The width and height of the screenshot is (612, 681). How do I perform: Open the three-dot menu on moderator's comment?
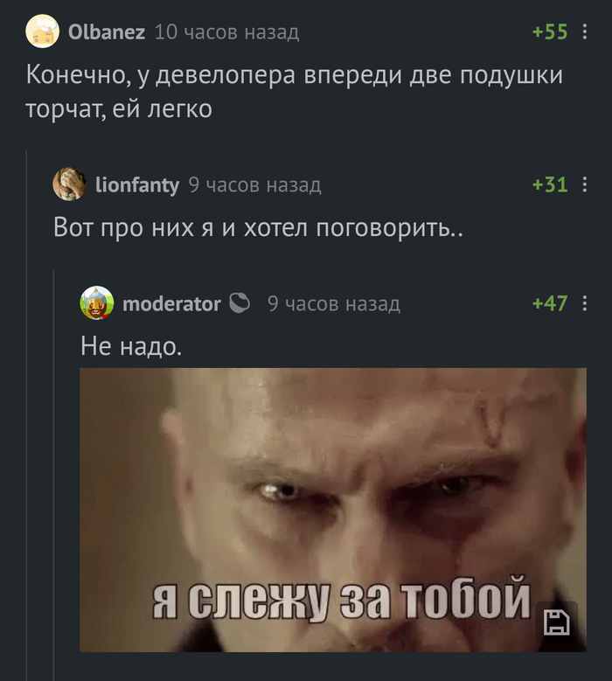(x=585, y=302)
